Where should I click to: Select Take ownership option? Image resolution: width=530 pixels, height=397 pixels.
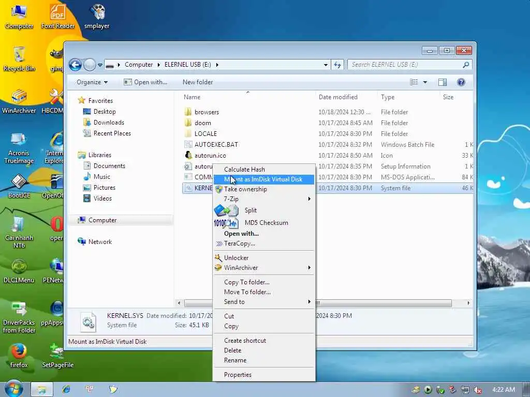tap(264, 189)
